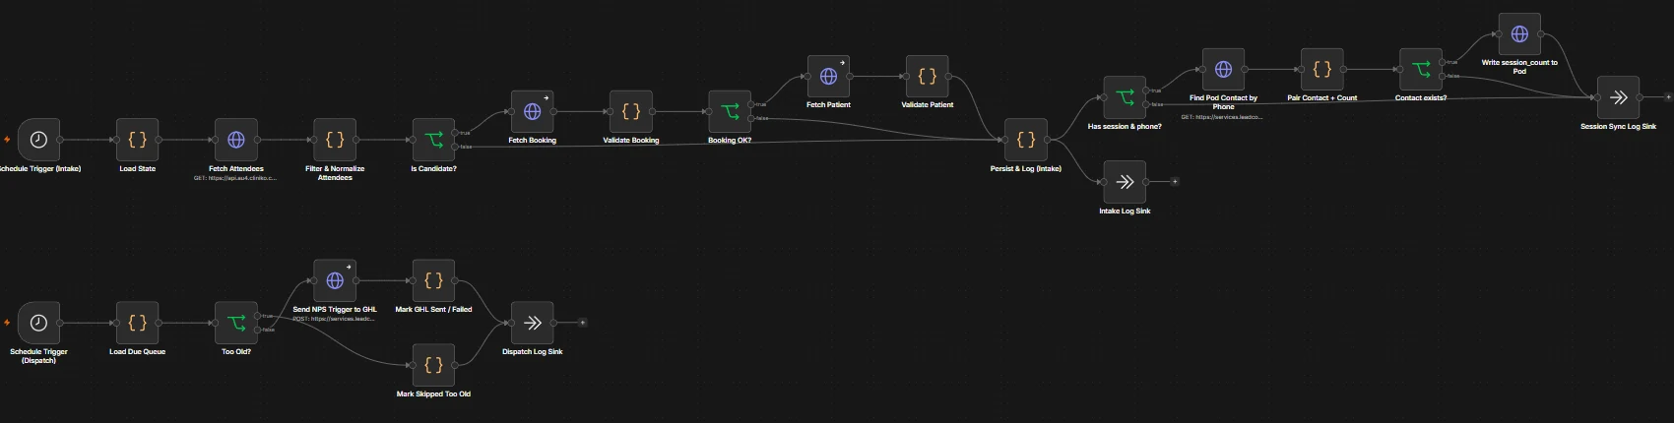Click the GET URL subtitle under Fetch Attendees

tap(236, 179)
